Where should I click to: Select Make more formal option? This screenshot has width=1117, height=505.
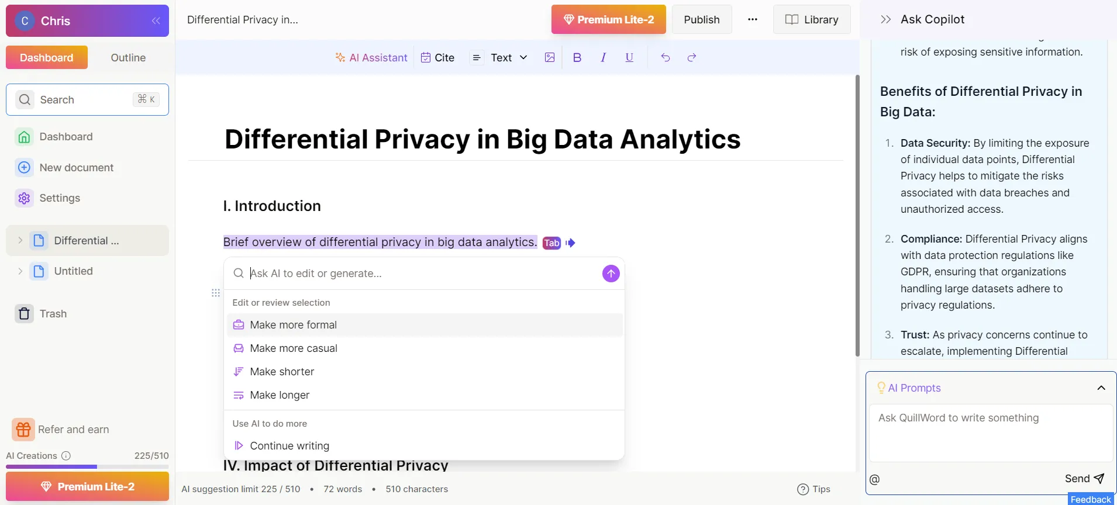click(x=294, y=325)
